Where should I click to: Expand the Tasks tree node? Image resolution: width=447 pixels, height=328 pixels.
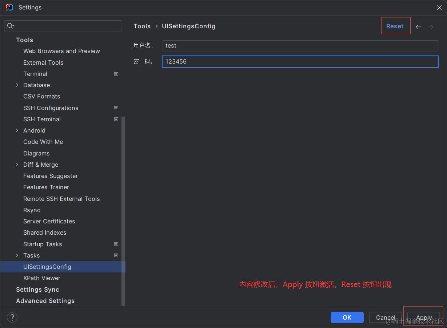(x=17, y=255)
